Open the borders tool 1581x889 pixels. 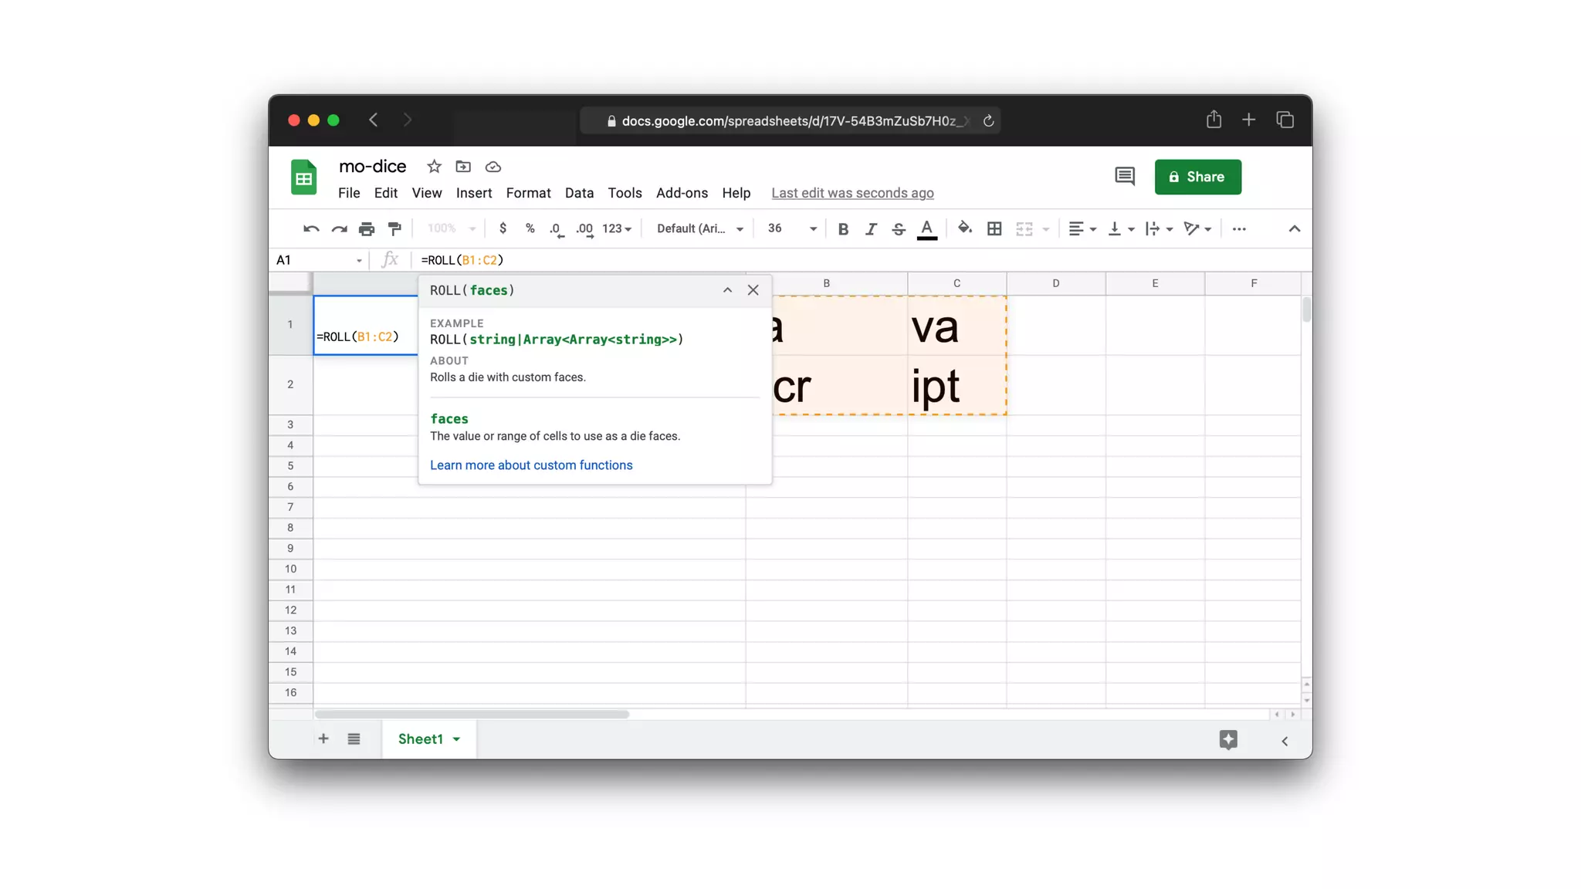994,228
